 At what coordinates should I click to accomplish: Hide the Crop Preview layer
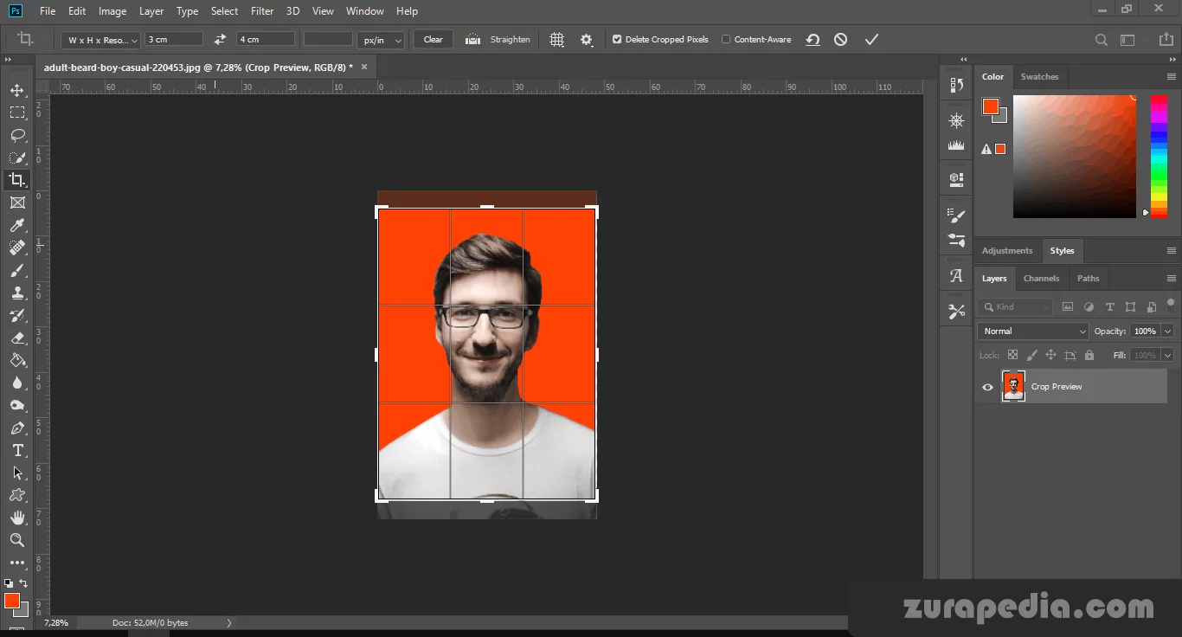[x=987, y=387]
